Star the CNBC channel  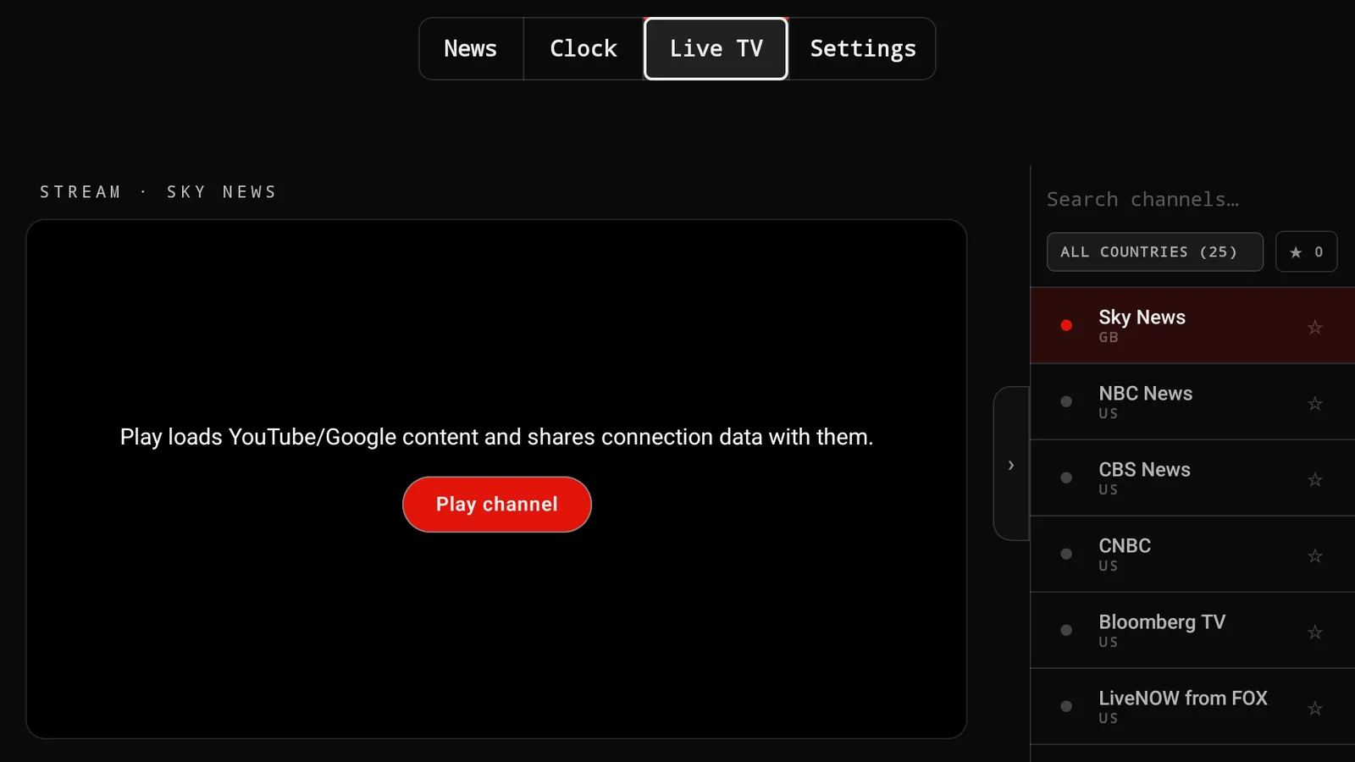[1314, 555]
